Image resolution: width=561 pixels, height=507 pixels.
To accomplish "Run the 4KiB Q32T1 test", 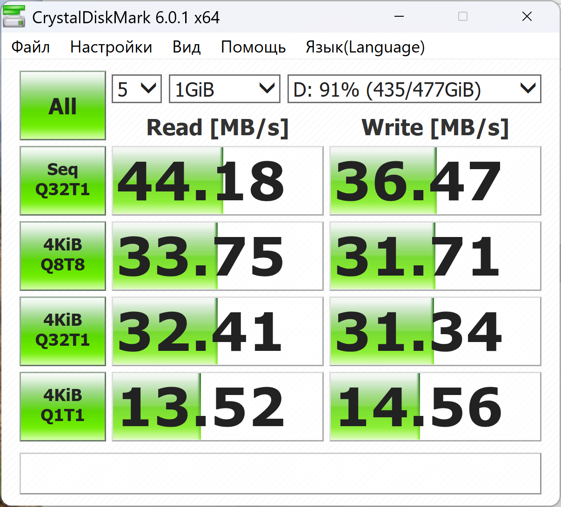I will (63, 331).
